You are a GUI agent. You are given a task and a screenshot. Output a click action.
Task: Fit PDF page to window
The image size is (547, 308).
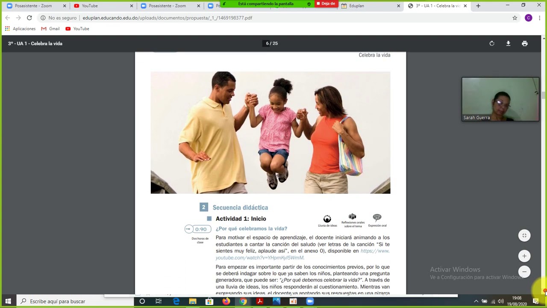pyautogui.click(x=524, y=235)
